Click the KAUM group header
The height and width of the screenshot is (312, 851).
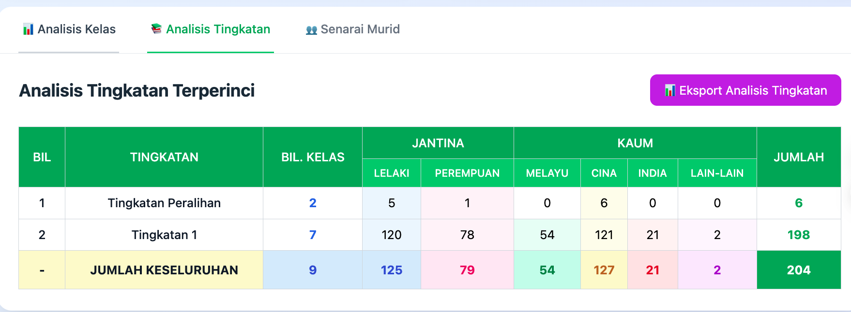point(635,143)
